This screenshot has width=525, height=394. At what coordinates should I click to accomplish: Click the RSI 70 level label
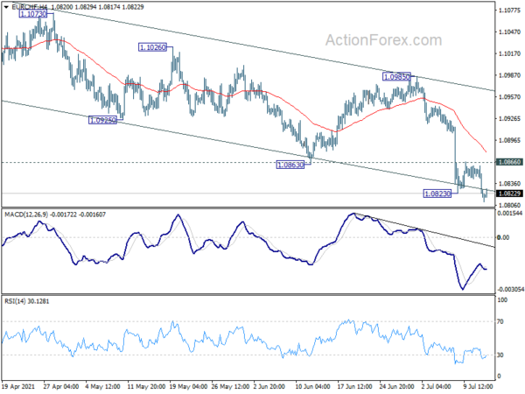click(x=500, y=321)
